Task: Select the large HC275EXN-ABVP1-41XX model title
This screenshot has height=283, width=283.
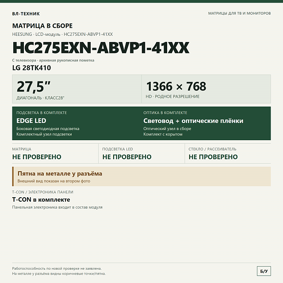Action: [x=101, y=48]
